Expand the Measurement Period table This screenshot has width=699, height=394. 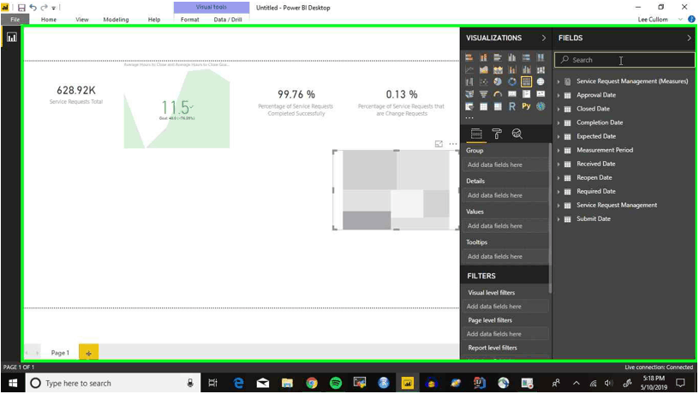pyautogui.click(x=559, y=151)
